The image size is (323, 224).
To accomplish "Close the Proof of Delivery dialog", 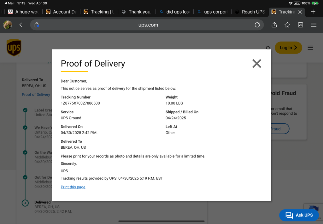I will pos(257,64).
